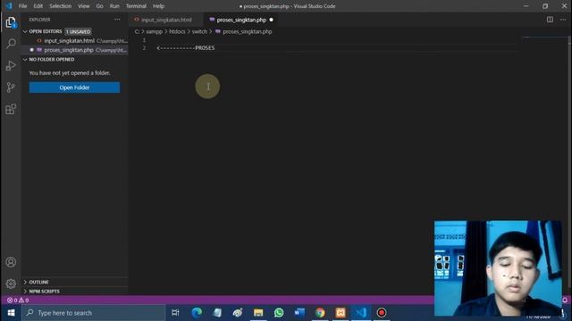Click the errors and warnings status indicator

18,300
